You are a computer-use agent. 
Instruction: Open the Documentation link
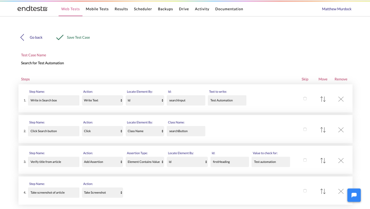point(229,9)
